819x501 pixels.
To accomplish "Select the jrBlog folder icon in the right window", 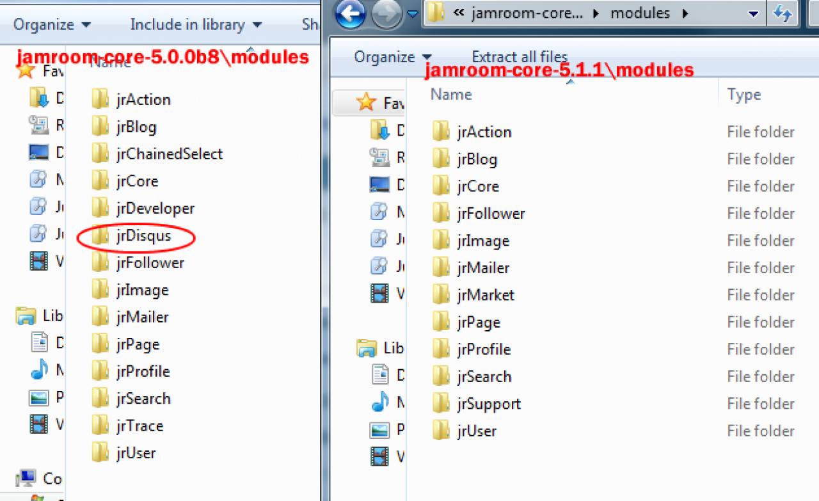I will point(441,159).
